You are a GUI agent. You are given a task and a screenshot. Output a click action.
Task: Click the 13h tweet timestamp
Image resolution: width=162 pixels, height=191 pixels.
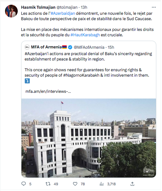pyautogui.click(x=84, y=7)
